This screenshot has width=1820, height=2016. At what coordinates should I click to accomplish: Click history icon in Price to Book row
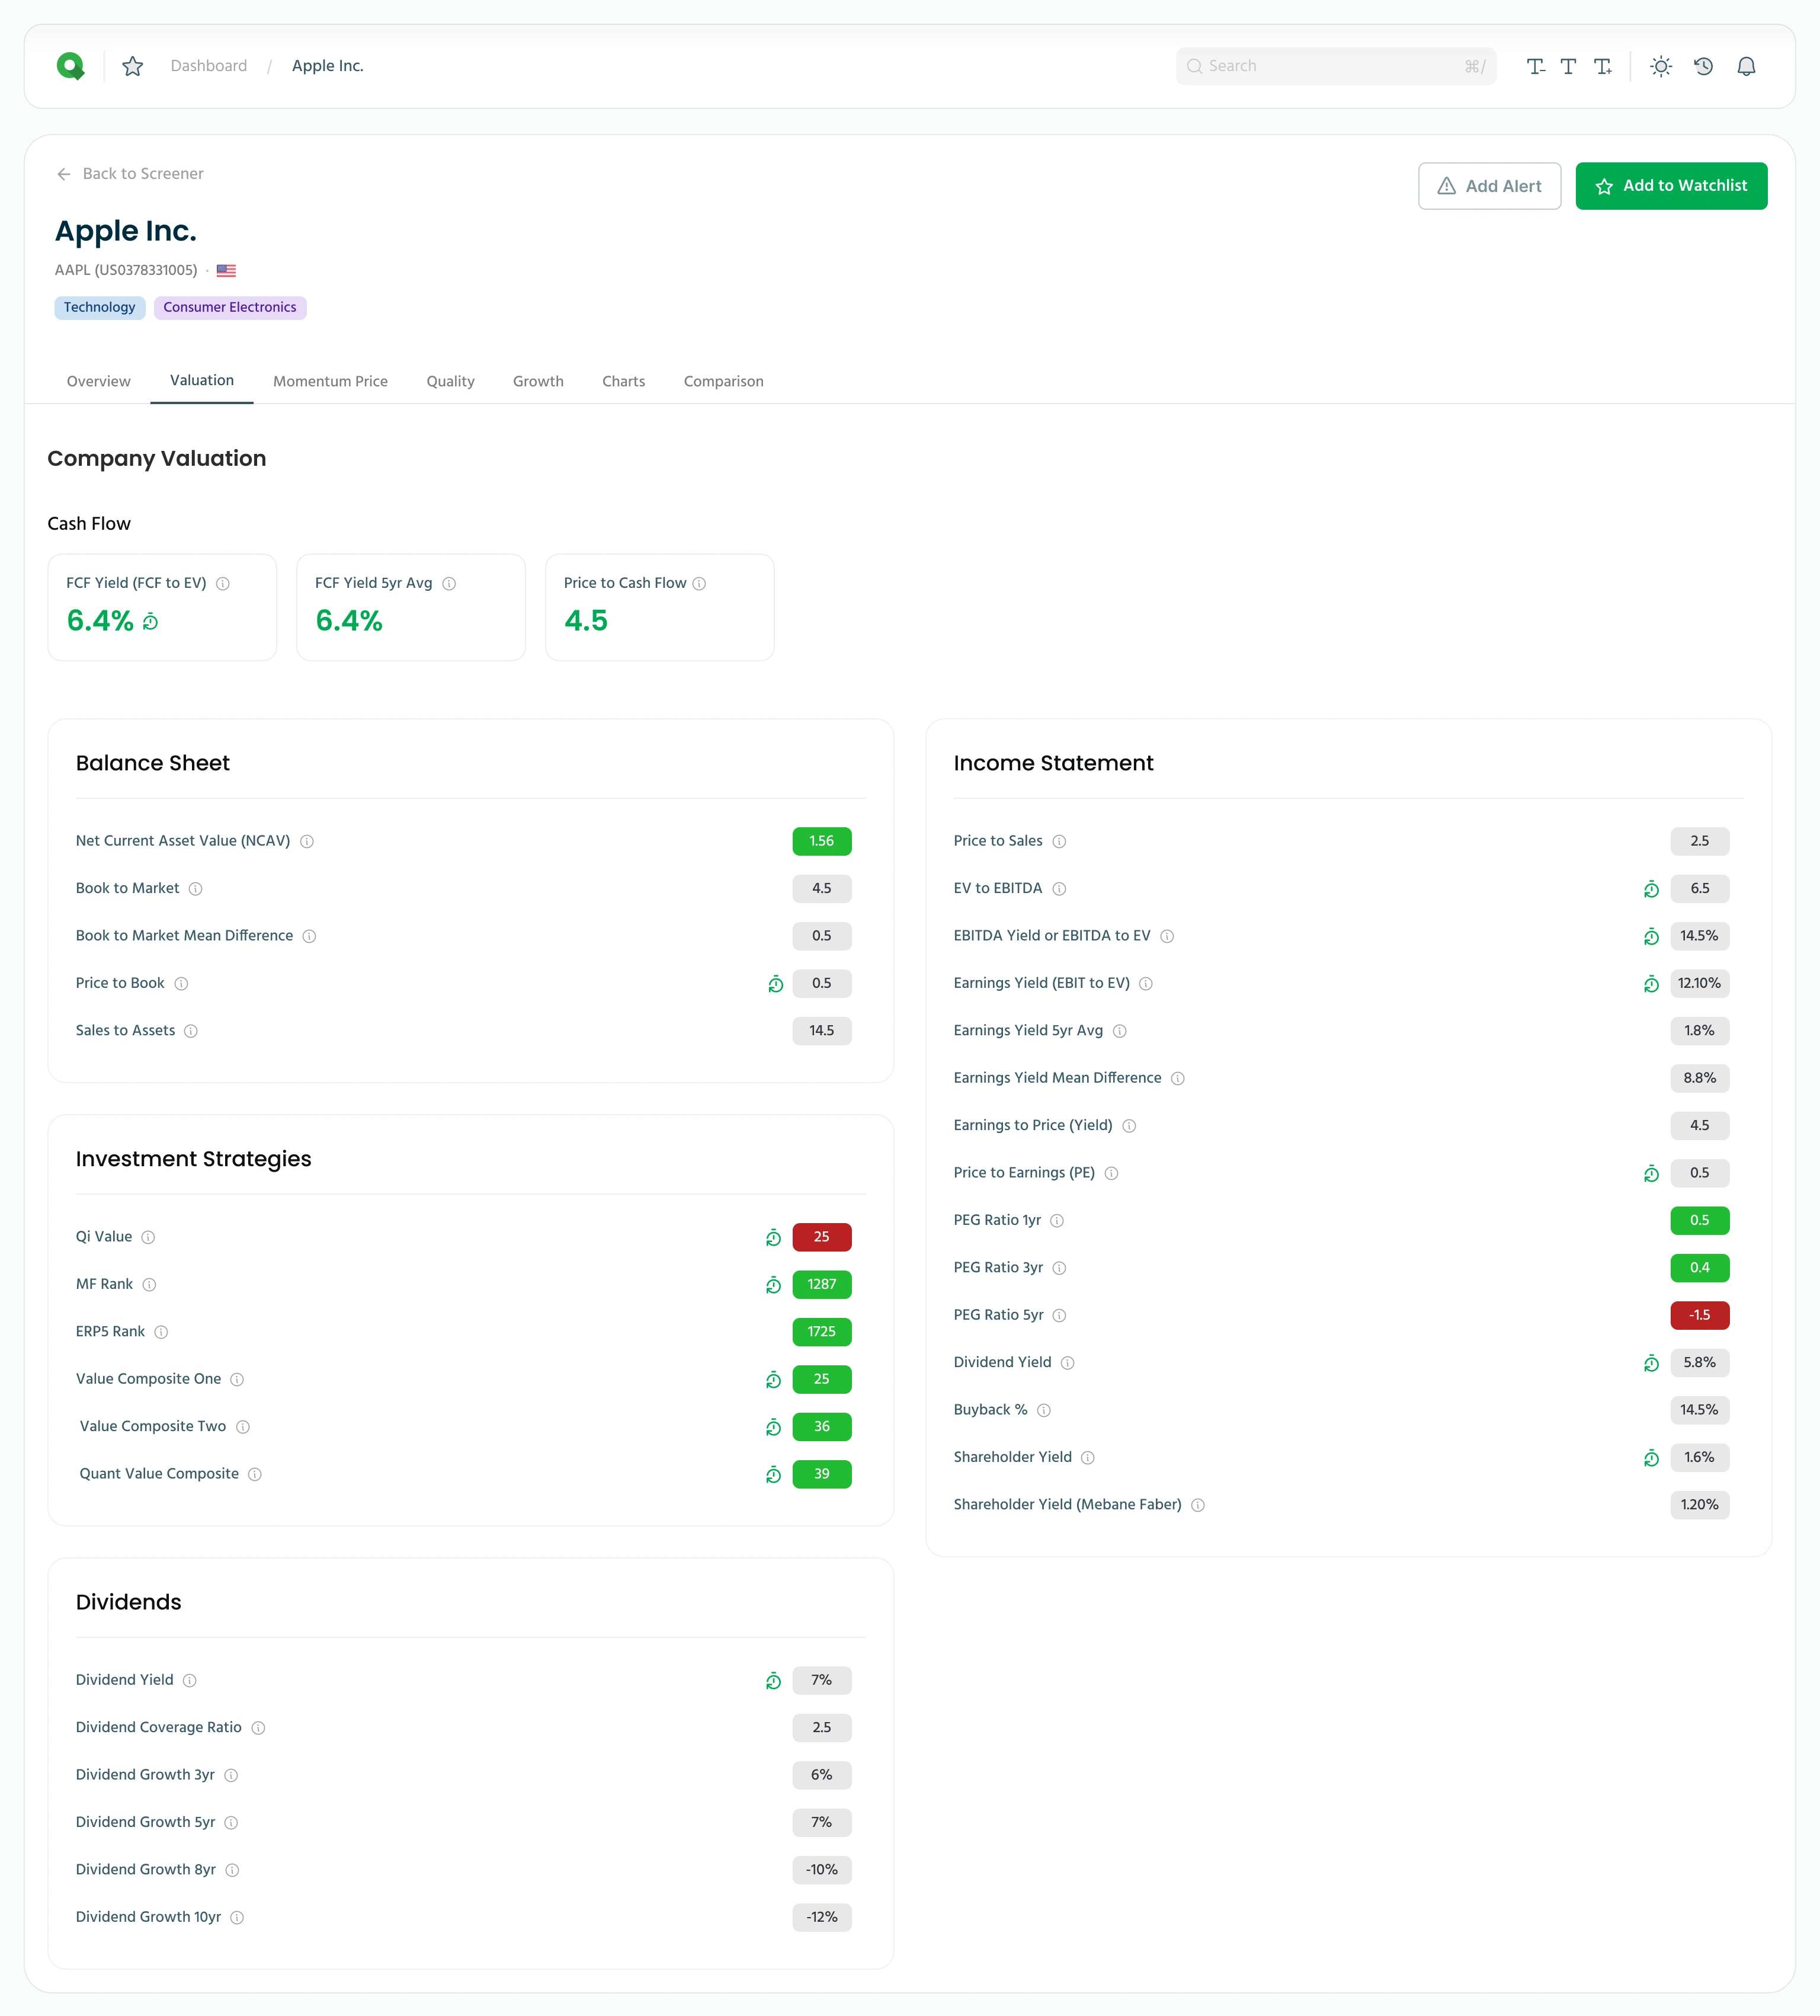pyautogui.click(x=775, y=984)
